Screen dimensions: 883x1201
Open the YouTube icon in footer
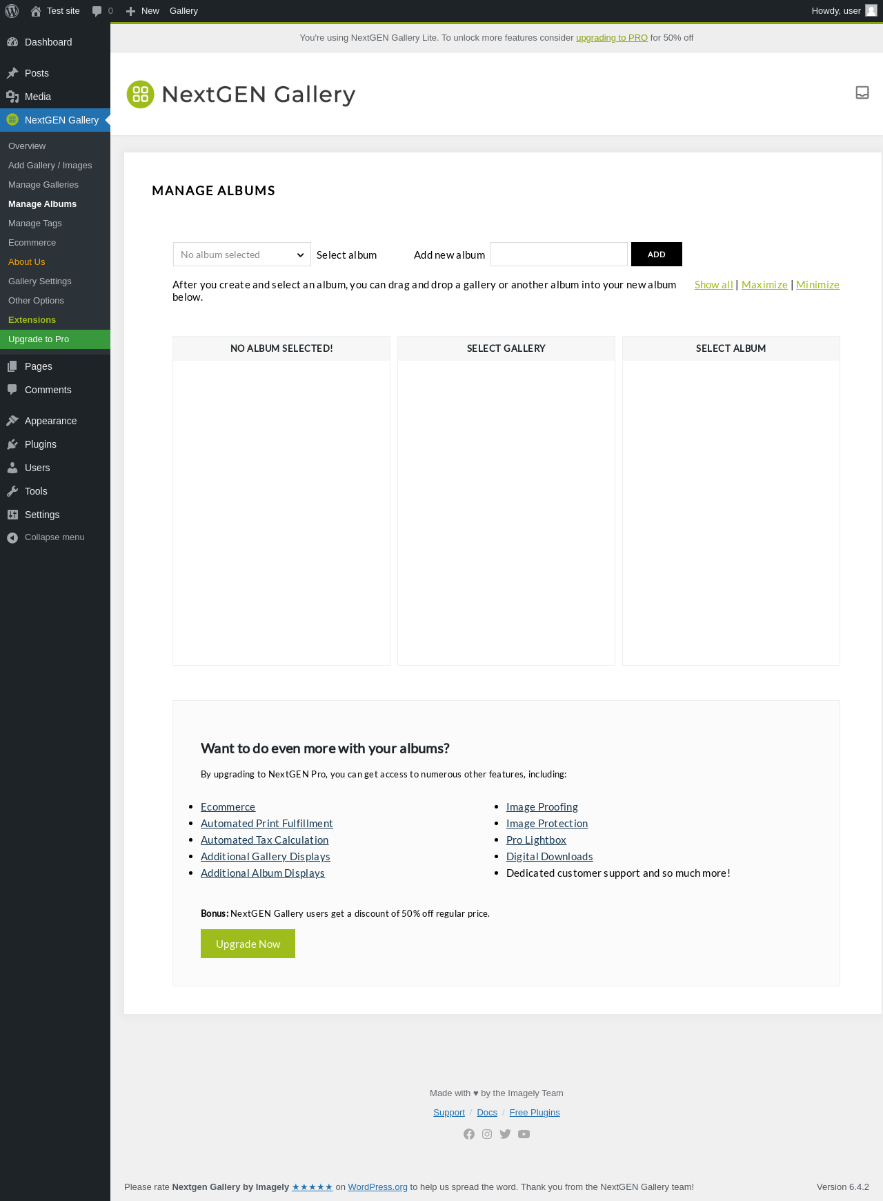click(524, 1134)
